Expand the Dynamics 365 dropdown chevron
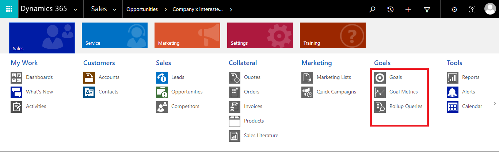 tap(75, 9)
